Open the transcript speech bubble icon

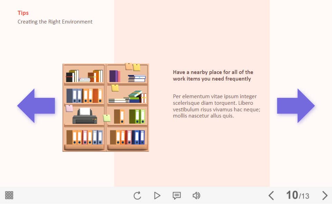coord(177,196)
